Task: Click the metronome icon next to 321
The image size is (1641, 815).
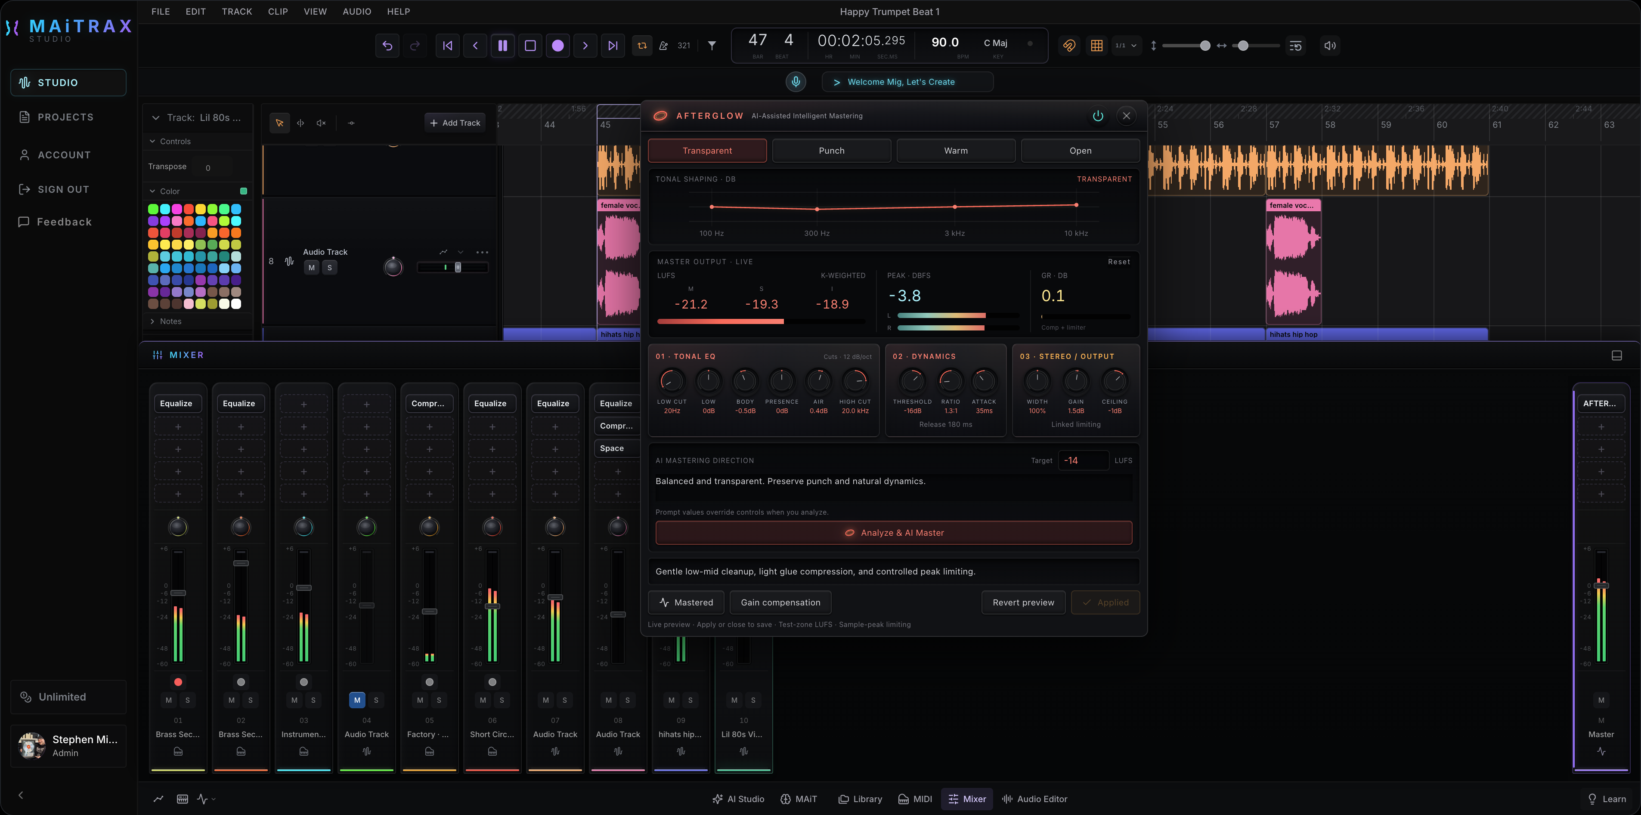Action: [663, 45]
